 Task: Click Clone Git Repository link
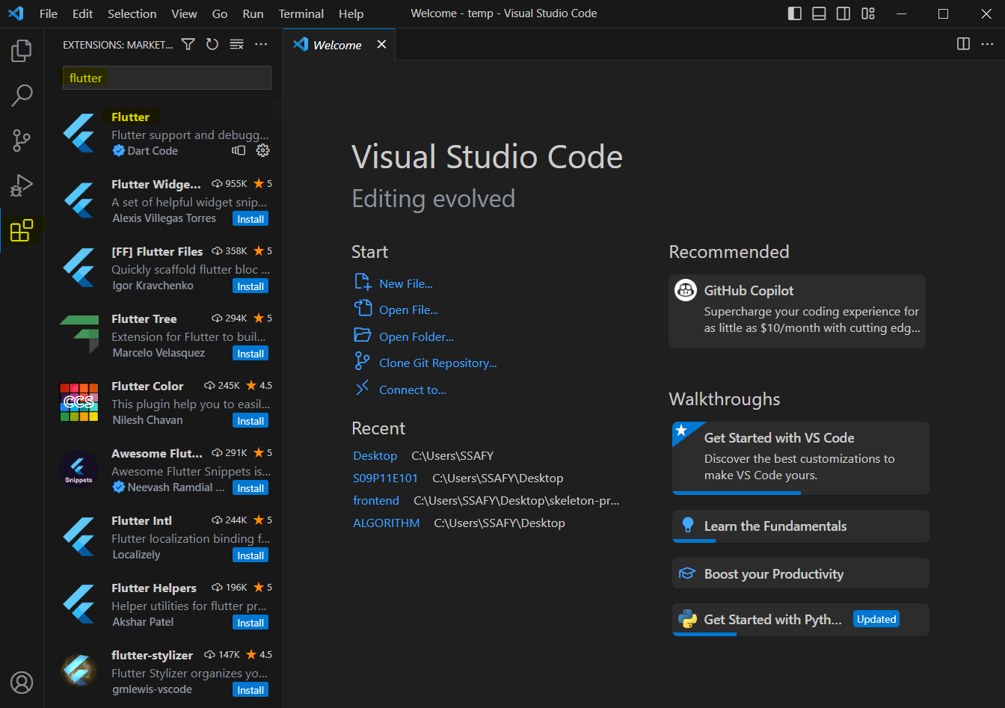(437, 363)
